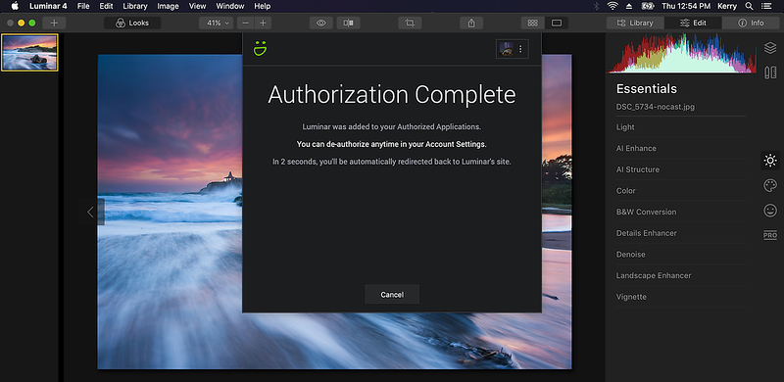Open the Library menu in menu bar
Screen dimensions: 784x382
135,6
